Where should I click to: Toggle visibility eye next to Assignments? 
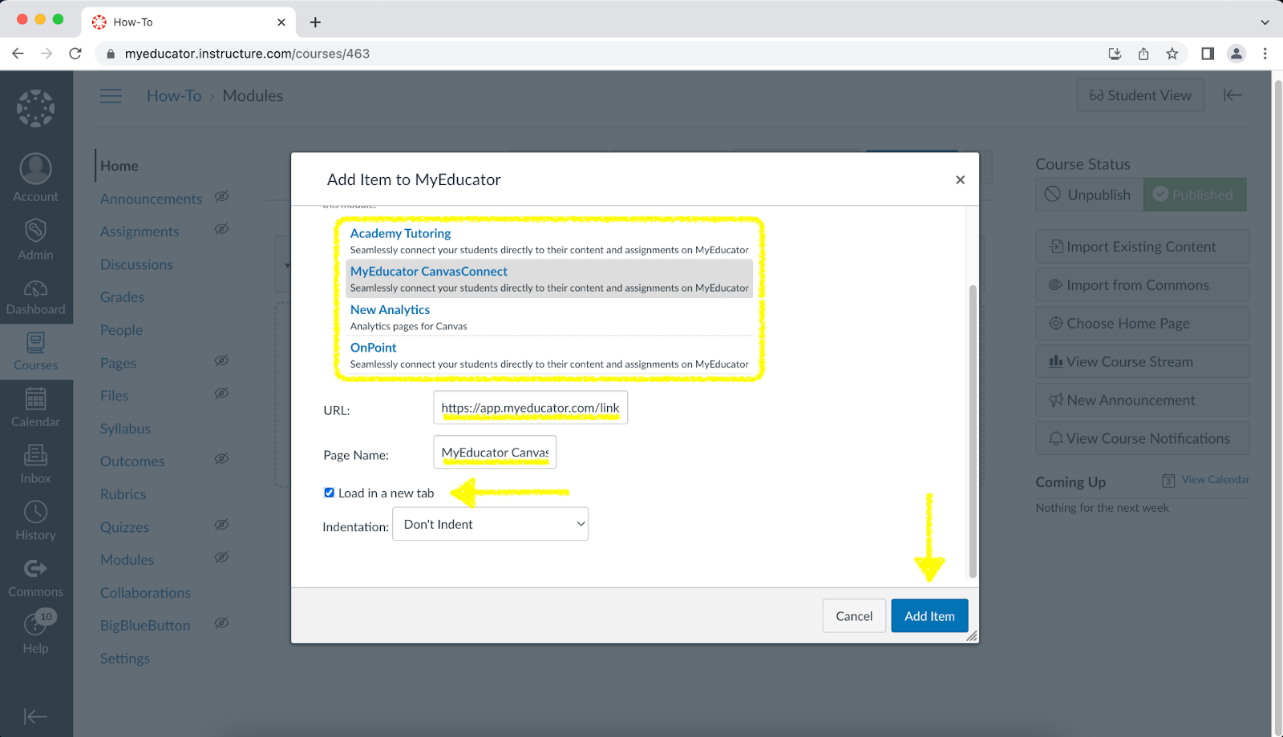tap(222, 230)
